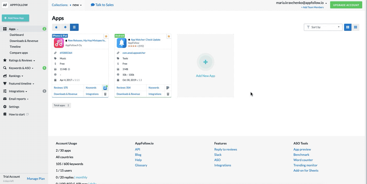Switch to compact grid view
Viewport: 367px width, 184px height.
click(355, 27)
